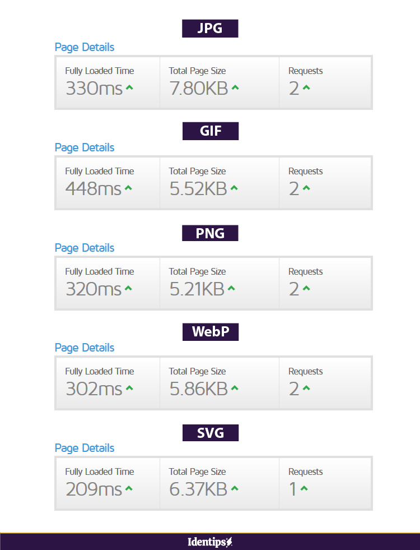Click the green arrow beside 302ms
The width and height of the screenshot is (420, 550).
coord(129,389)
